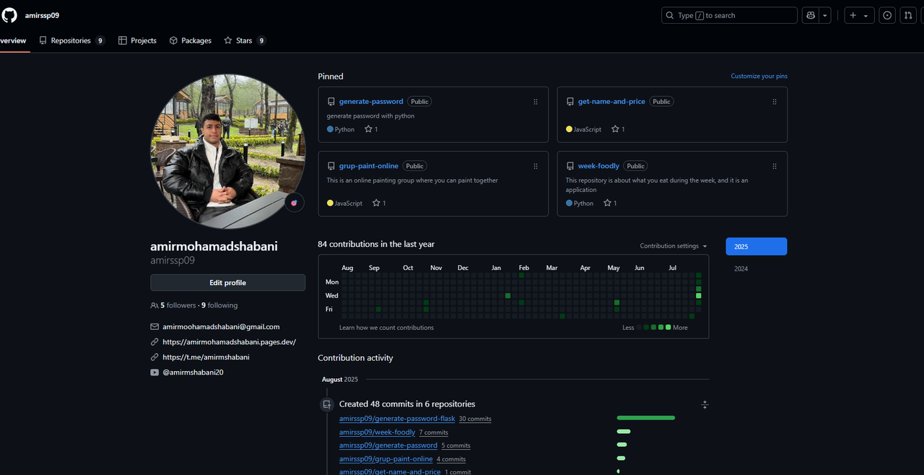
Task: Open the t.me/amirmshabani Telegram link
Action: point(206,357)
